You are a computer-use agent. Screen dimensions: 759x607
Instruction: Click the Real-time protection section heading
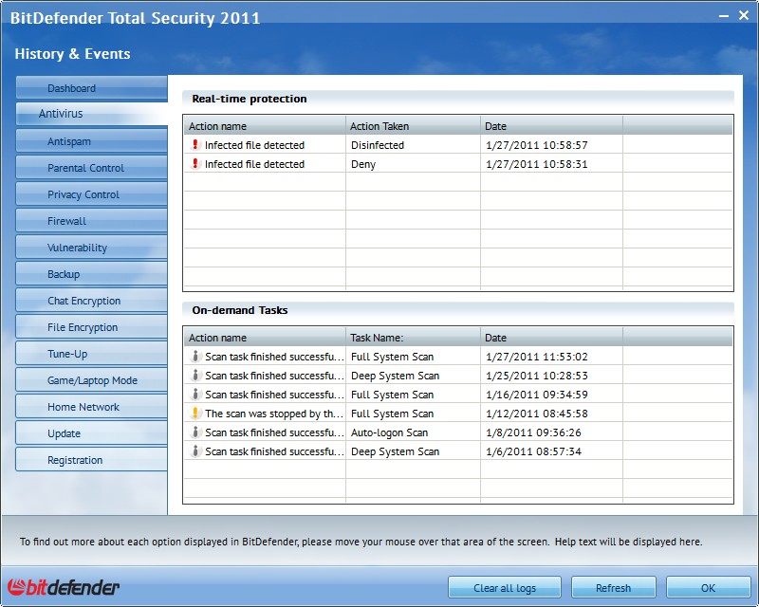click(250, 99)
